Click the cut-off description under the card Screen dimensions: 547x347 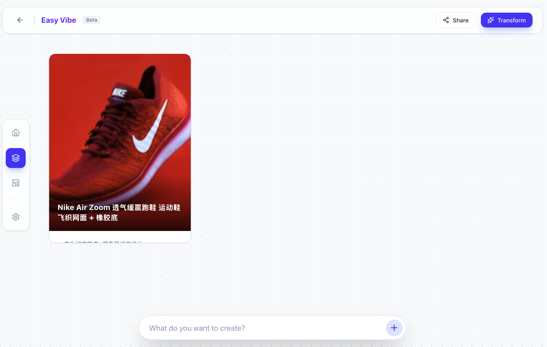(x=103, y=241)
